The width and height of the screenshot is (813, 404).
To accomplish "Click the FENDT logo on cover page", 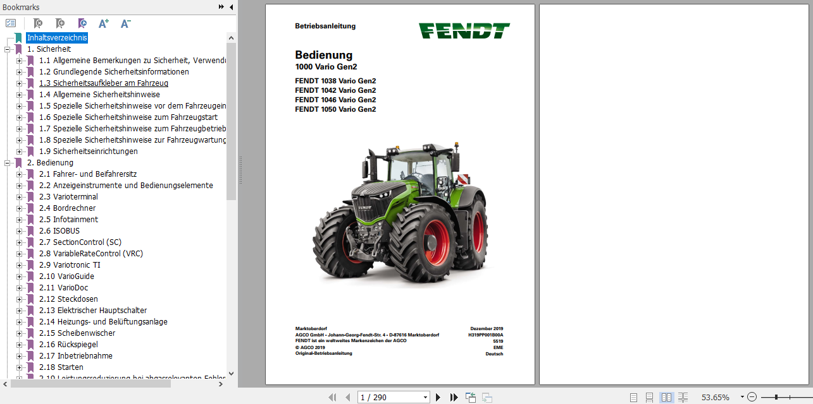I will pyautogui.click(x=464, y=31).
